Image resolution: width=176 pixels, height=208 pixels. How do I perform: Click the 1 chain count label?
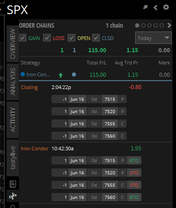pos(114,25)
